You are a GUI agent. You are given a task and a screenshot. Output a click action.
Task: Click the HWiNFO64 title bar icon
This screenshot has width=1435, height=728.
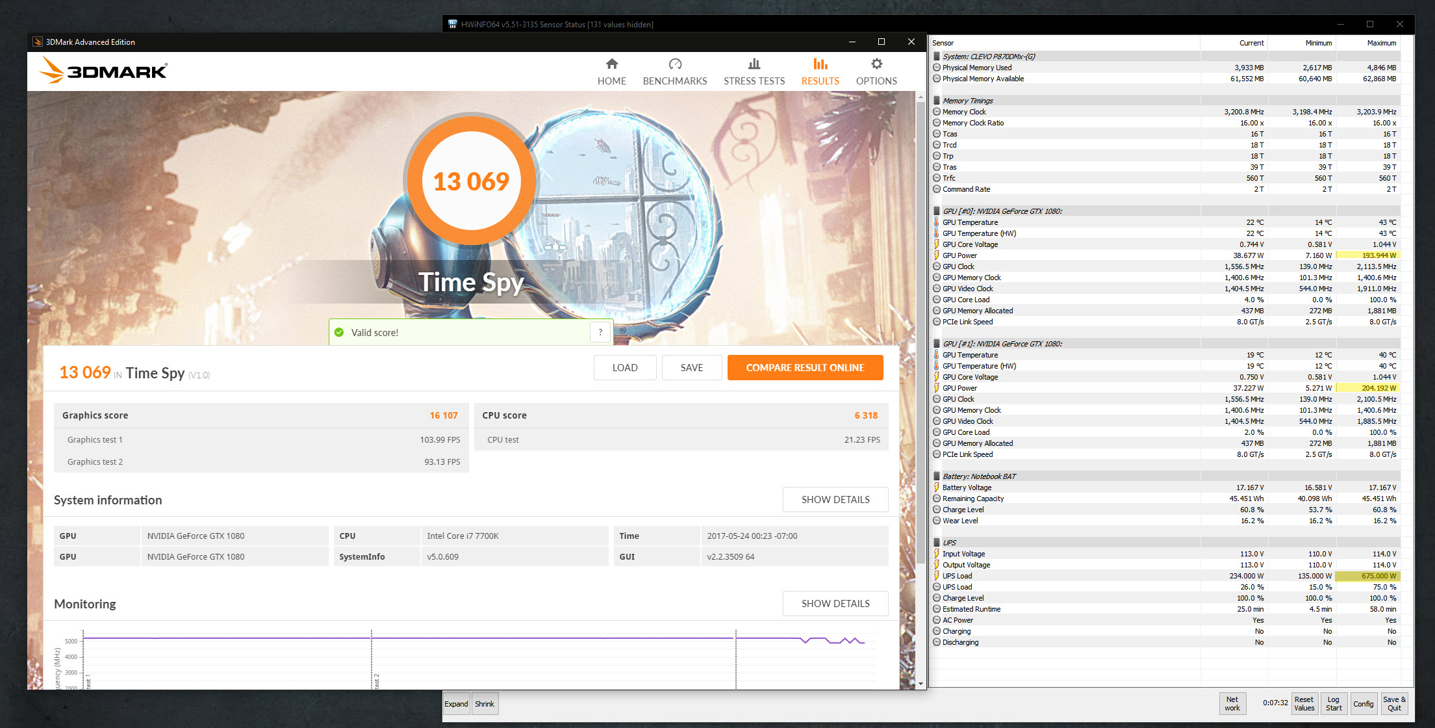[452, 24]
